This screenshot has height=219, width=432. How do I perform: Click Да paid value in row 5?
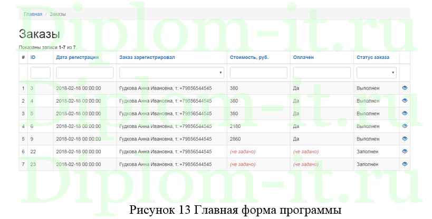click(x=296, y=139)
